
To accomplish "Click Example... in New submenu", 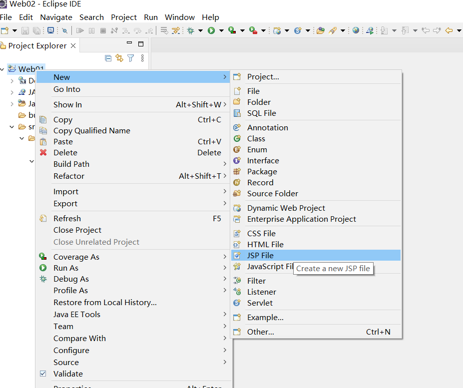I will pos(316,317).
